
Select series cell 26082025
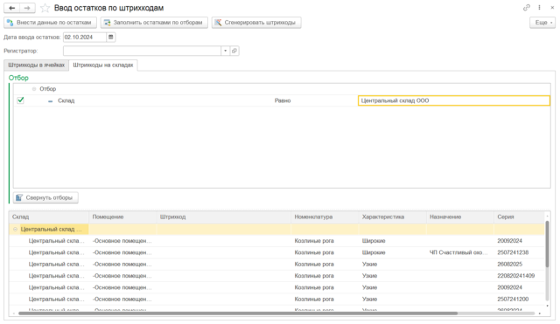tap(519, 264)
